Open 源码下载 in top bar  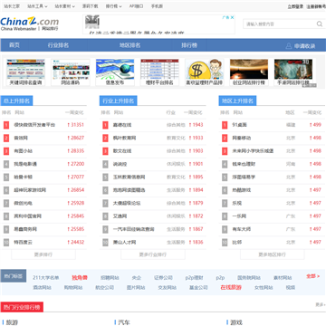click(x=91, y=6)
